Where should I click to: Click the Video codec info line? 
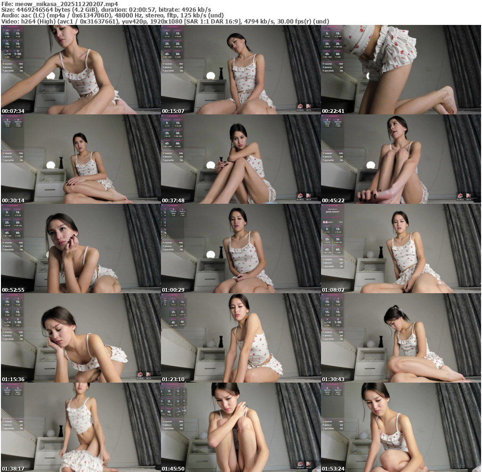[x=165, y=21]
